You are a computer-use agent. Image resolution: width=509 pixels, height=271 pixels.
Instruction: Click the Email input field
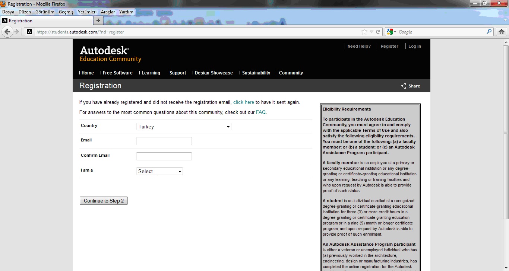164,141
